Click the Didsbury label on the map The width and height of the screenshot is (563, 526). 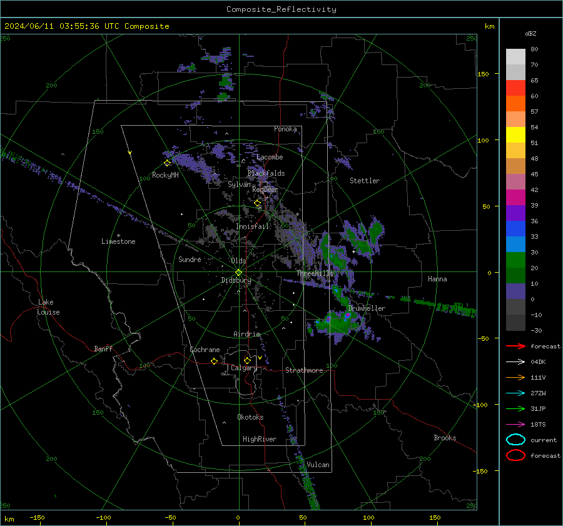236,280
